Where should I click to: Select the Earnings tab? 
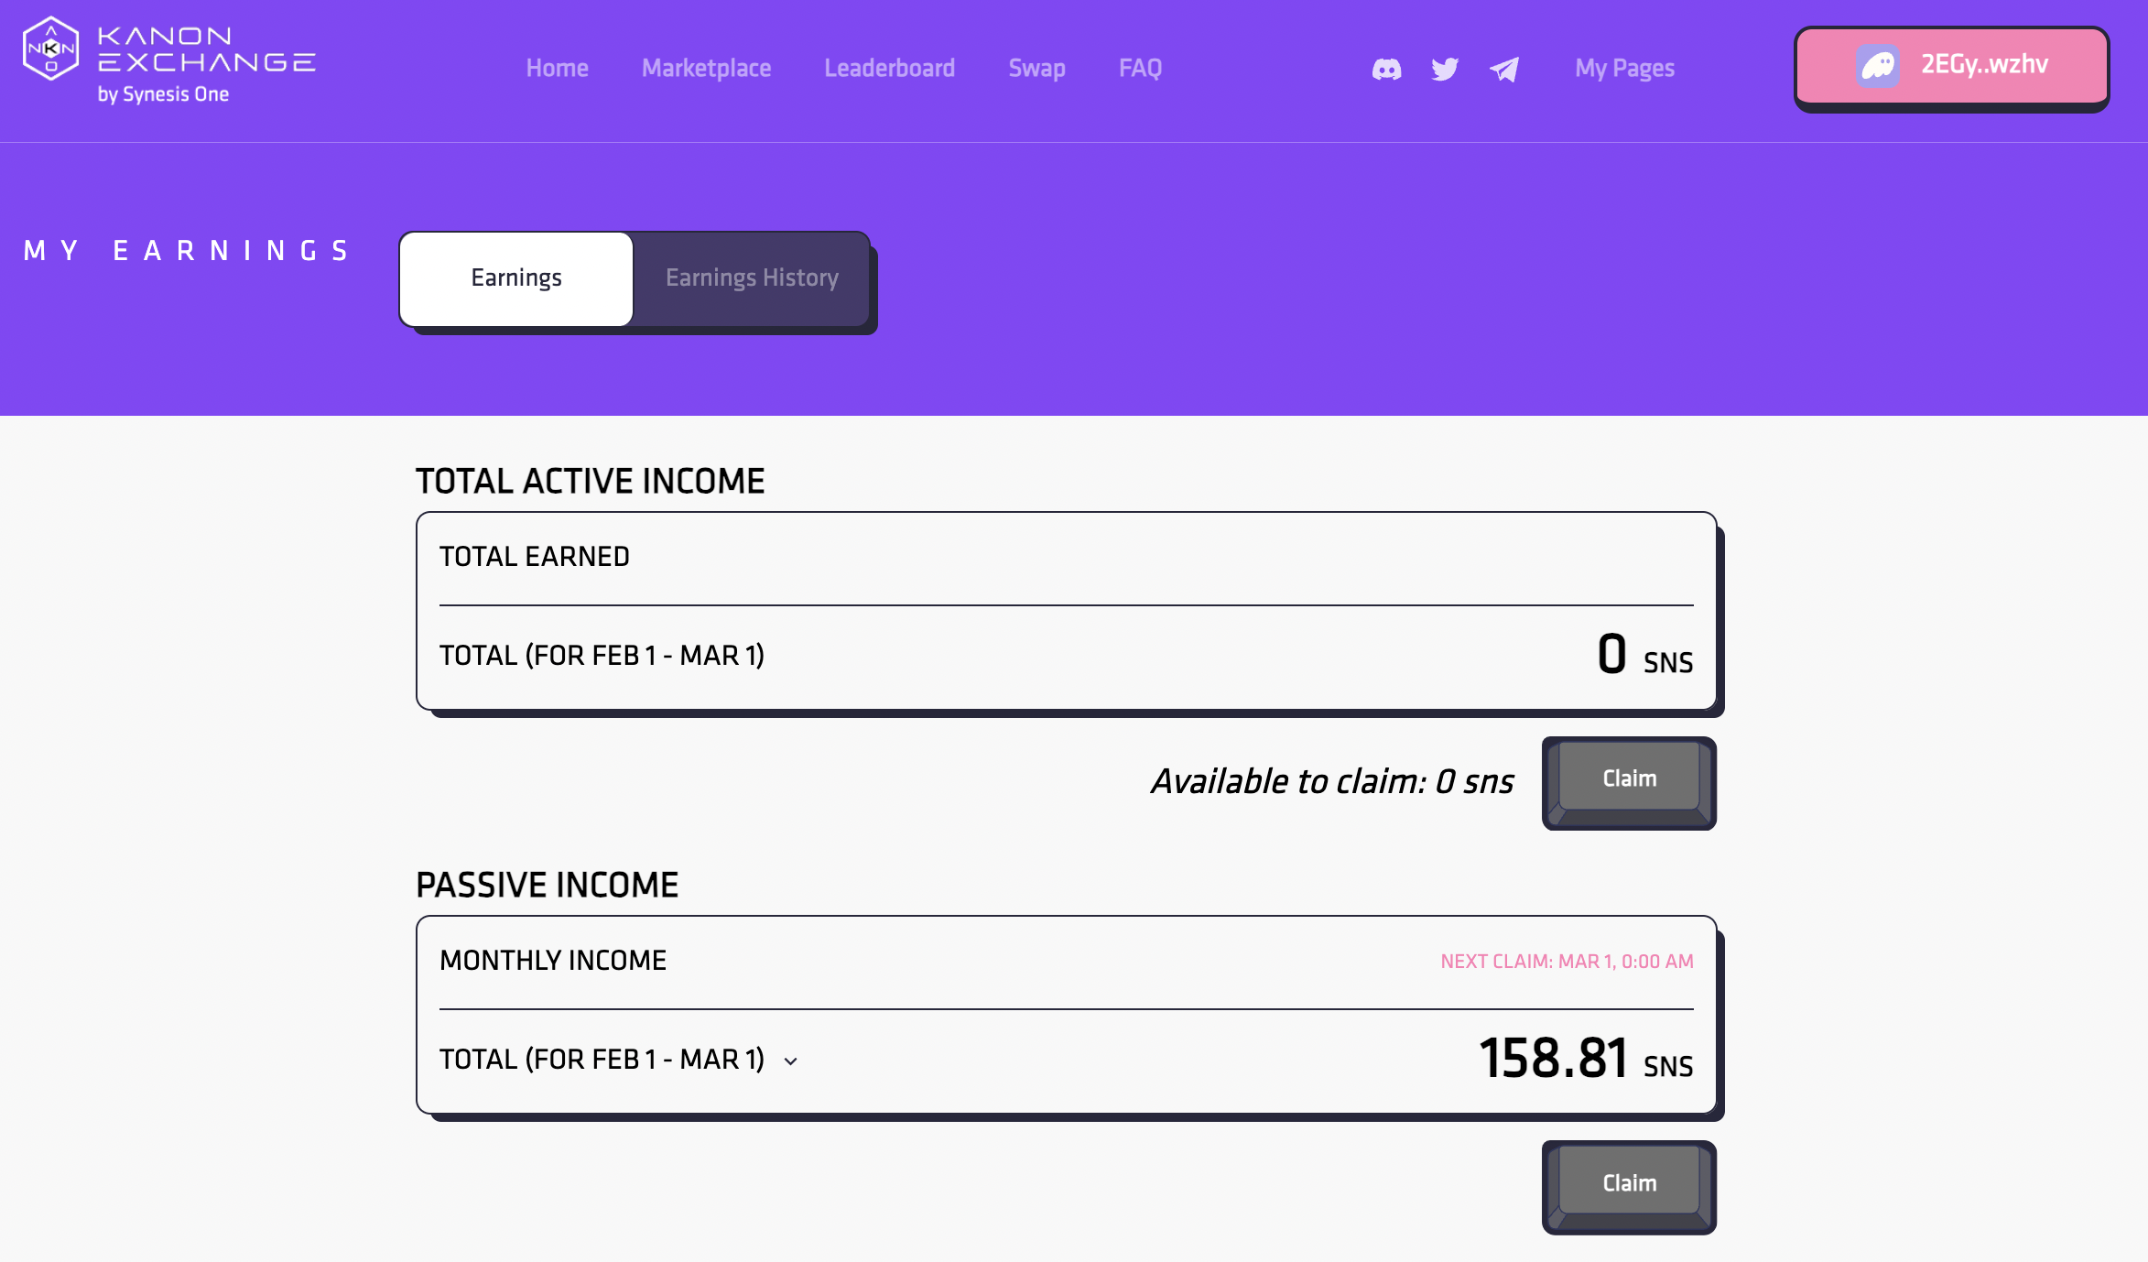click(x=516, y=278)
